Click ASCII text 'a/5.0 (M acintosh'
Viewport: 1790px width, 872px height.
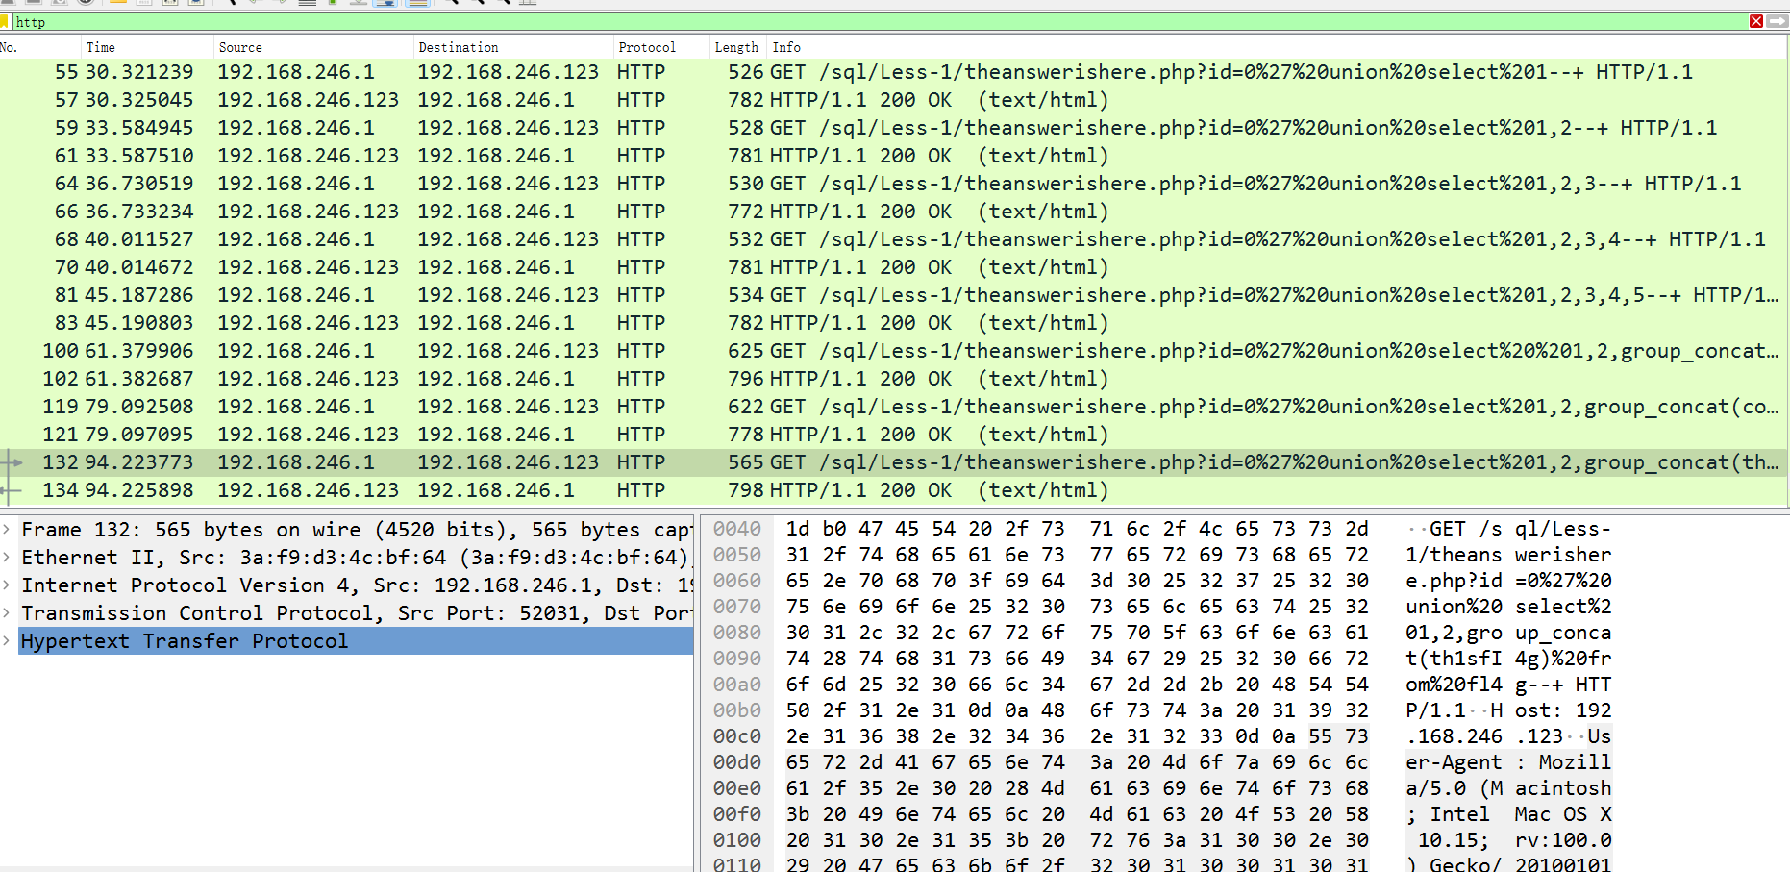(1508, 788)
